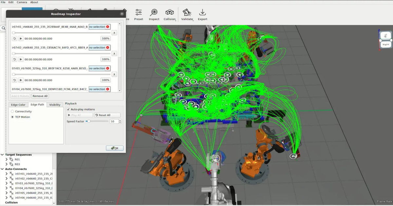Select the TCP Motion radio option
The height and width of the screenshot is (206, 393).
tap(13, 117)
